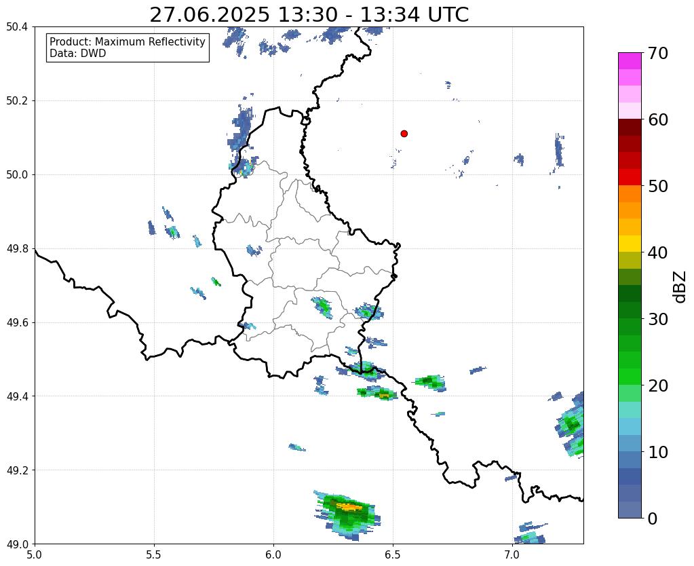Click the latitude tick label '49.2'
The image size is (694, 566).
click(x=17, y=470)
